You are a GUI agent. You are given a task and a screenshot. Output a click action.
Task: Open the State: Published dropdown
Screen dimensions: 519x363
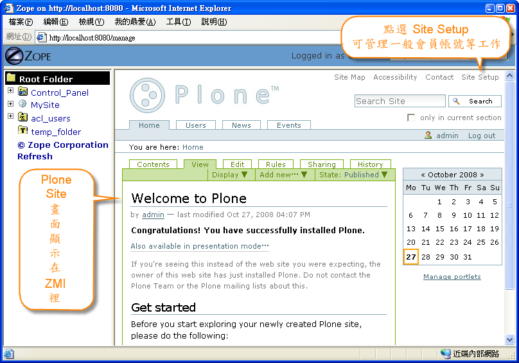coord(353,175)
